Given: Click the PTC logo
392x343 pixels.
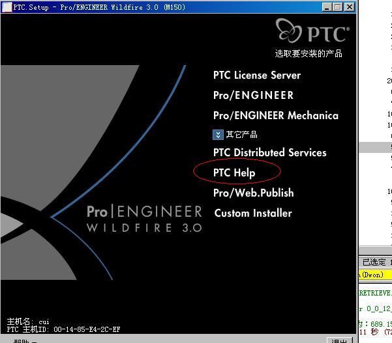Looking at the screenshot, I should pyautogui.click(x=312, y=31).
